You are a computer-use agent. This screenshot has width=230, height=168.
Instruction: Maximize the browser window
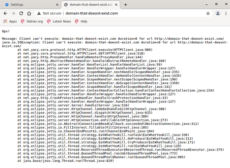click(216, 4)
